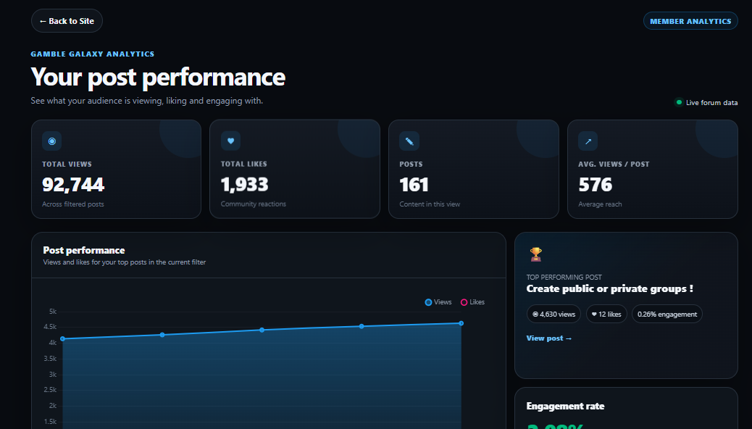
Task: Click the Across filtered posts caption
Action: (73, 204)
